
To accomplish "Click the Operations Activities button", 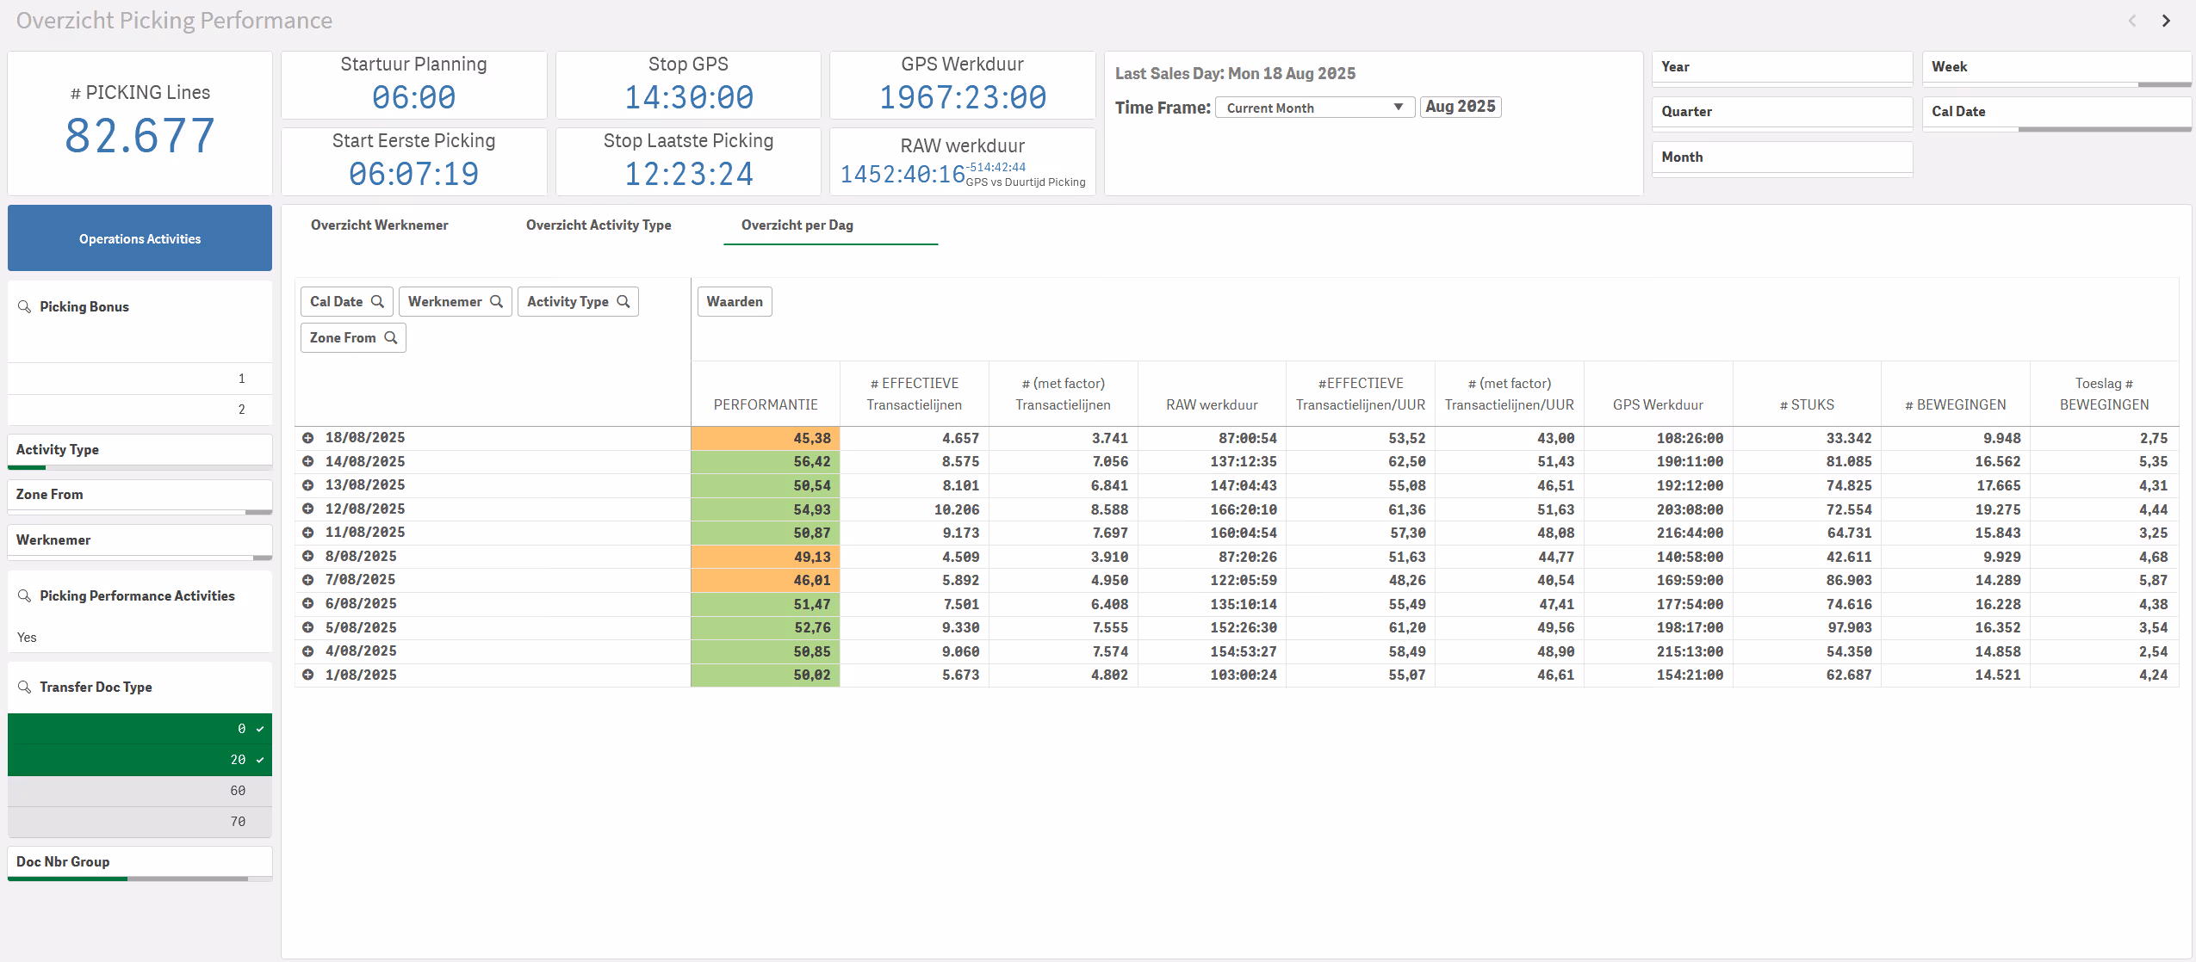I will click(x=140, y=238).
